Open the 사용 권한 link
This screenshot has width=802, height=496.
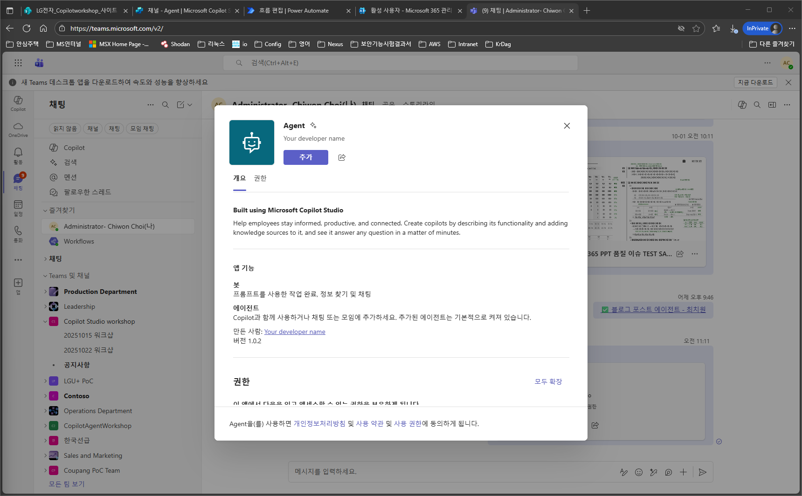408,423
